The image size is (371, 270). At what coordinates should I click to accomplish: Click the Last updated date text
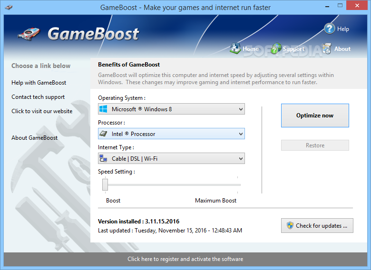[170, 231]
